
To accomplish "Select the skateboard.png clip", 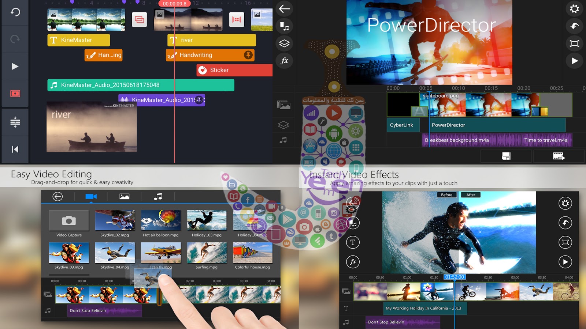I will click(x=485, y=105).
